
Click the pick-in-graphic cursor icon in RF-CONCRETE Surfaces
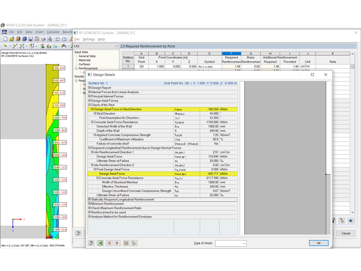tap(342, 221)
